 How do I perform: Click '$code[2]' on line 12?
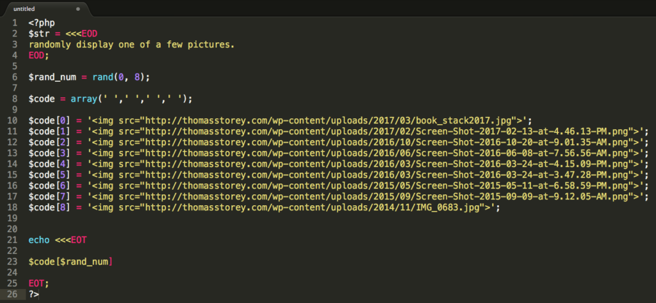[x=50, y=143]
